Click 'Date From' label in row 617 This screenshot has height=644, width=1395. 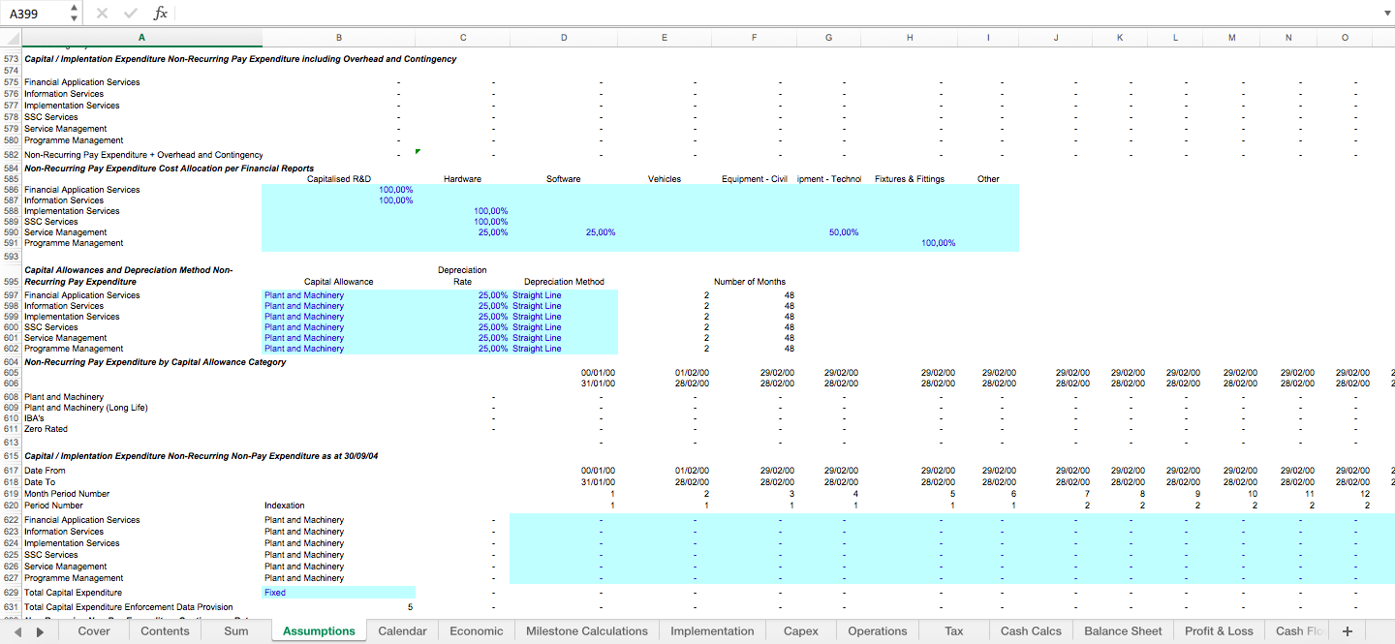coord(44,471)
